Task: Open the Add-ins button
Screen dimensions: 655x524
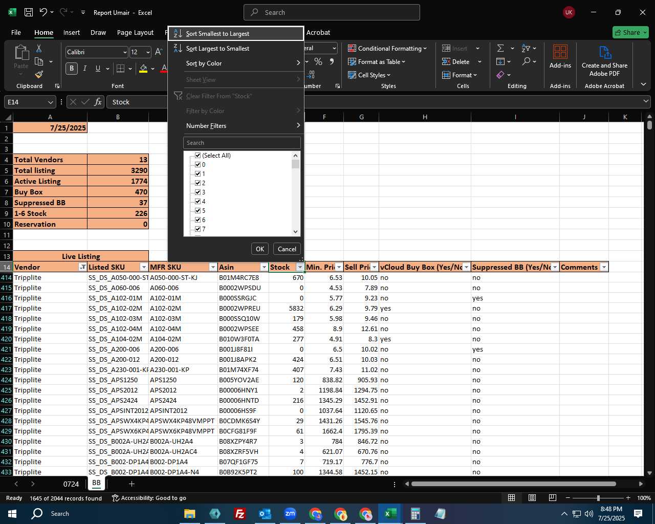Action: (x=560, y=57)
